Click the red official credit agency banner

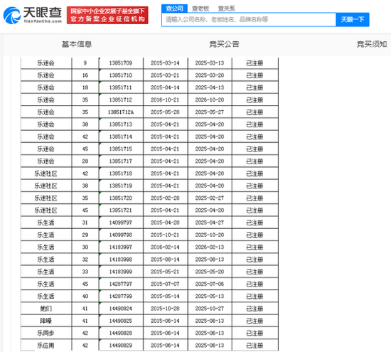[x=107, y=15]
